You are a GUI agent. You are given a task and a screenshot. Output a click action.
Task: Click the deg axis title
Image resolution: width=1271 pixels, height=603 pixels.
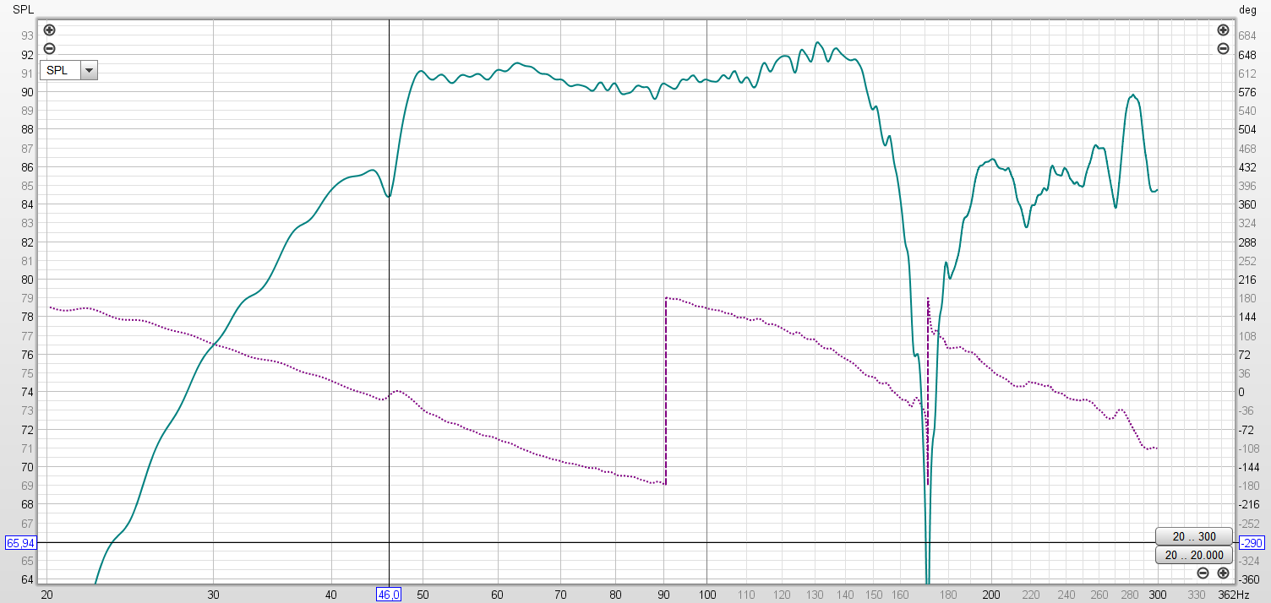[1247, 9]
